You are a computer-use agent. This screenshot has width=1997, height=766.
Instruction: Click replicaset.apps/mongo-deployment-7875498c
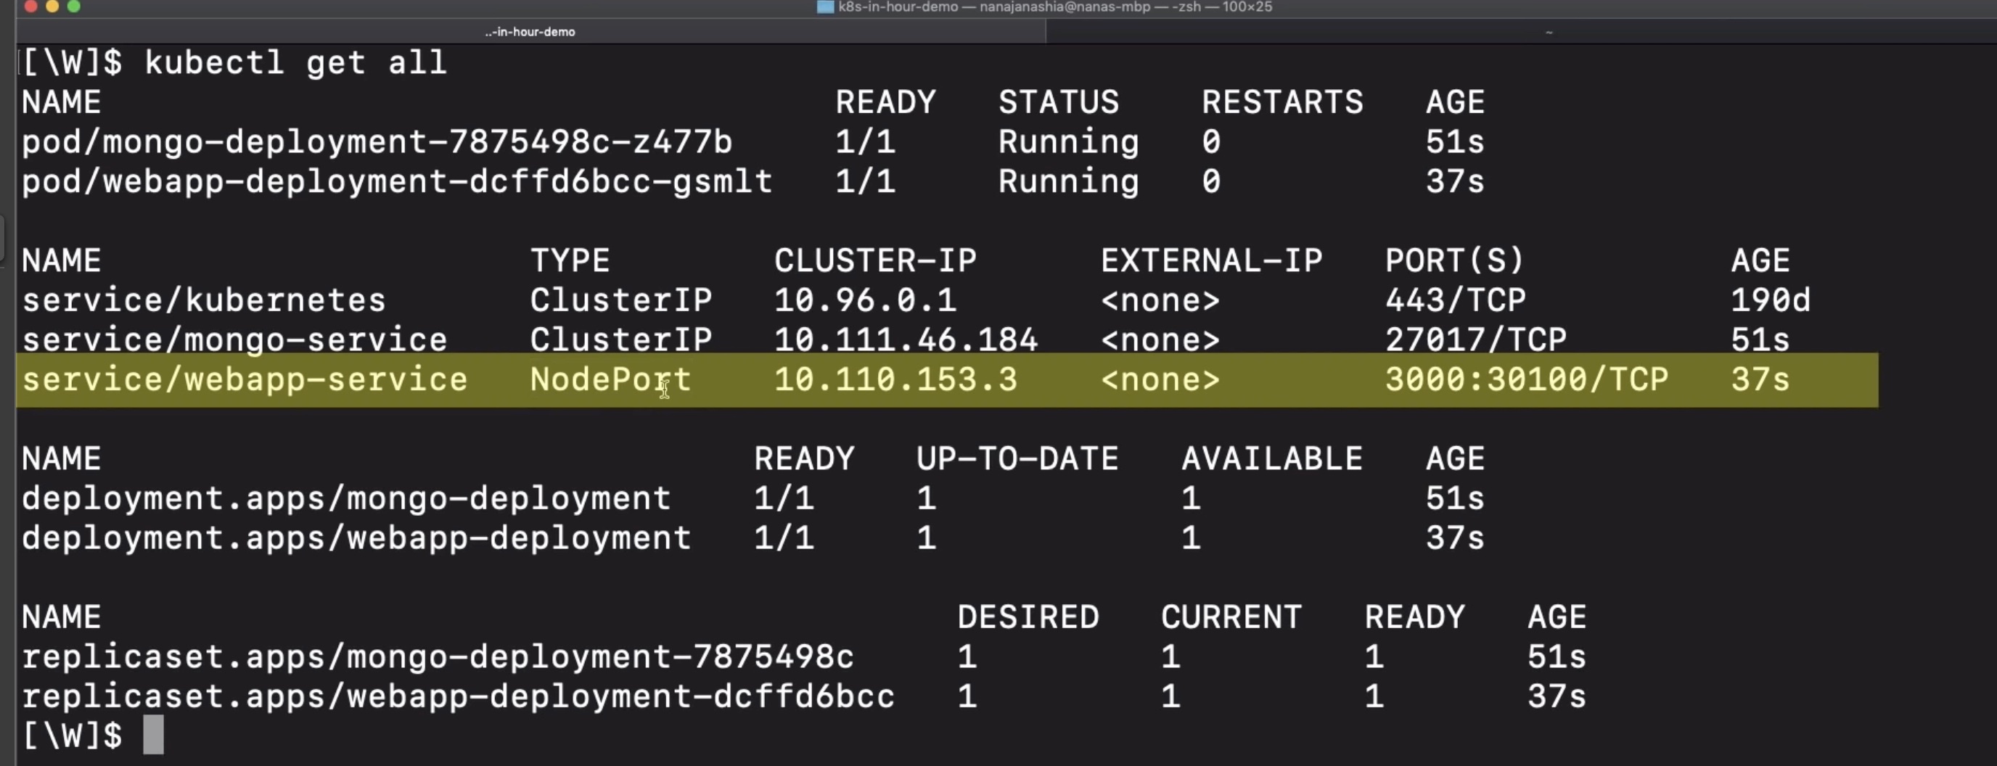click(438, 656)
